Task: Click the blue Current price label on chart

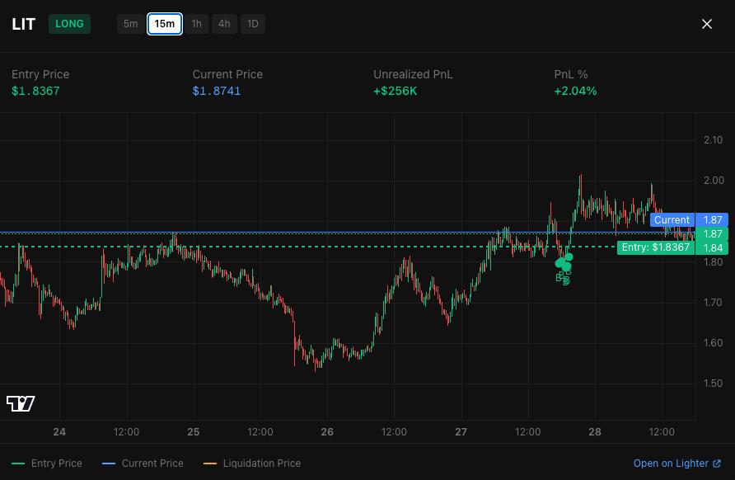Action: [672, 220]
